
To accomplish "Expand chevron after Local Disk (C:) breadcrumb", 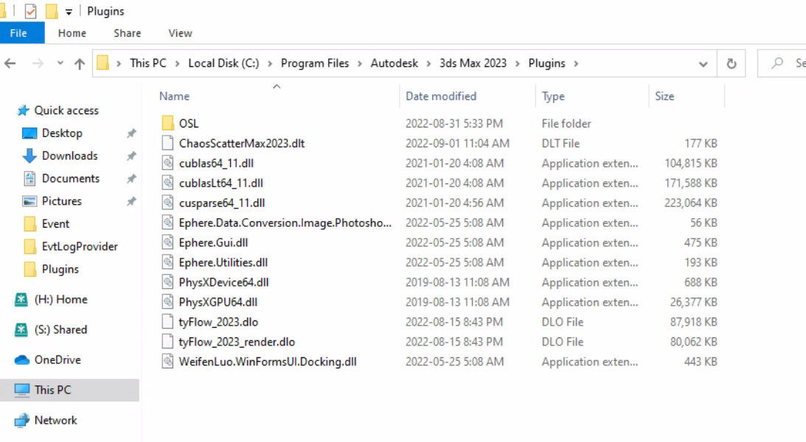I will [x=270, y=63].
